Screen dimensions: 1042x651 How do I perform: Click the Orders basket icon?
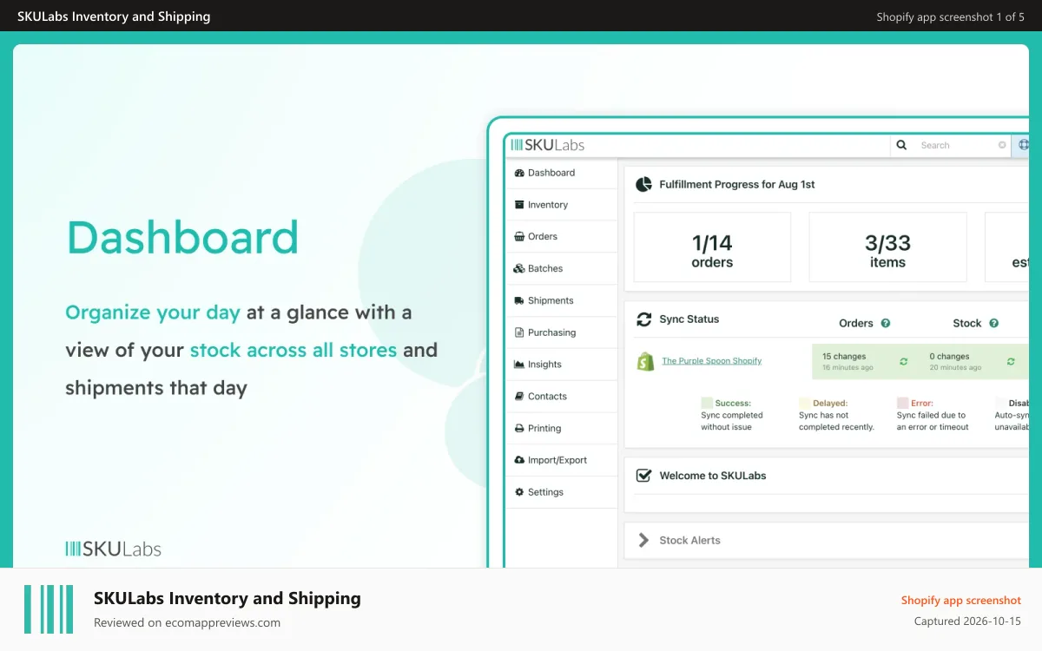click(x=519, y=236)
